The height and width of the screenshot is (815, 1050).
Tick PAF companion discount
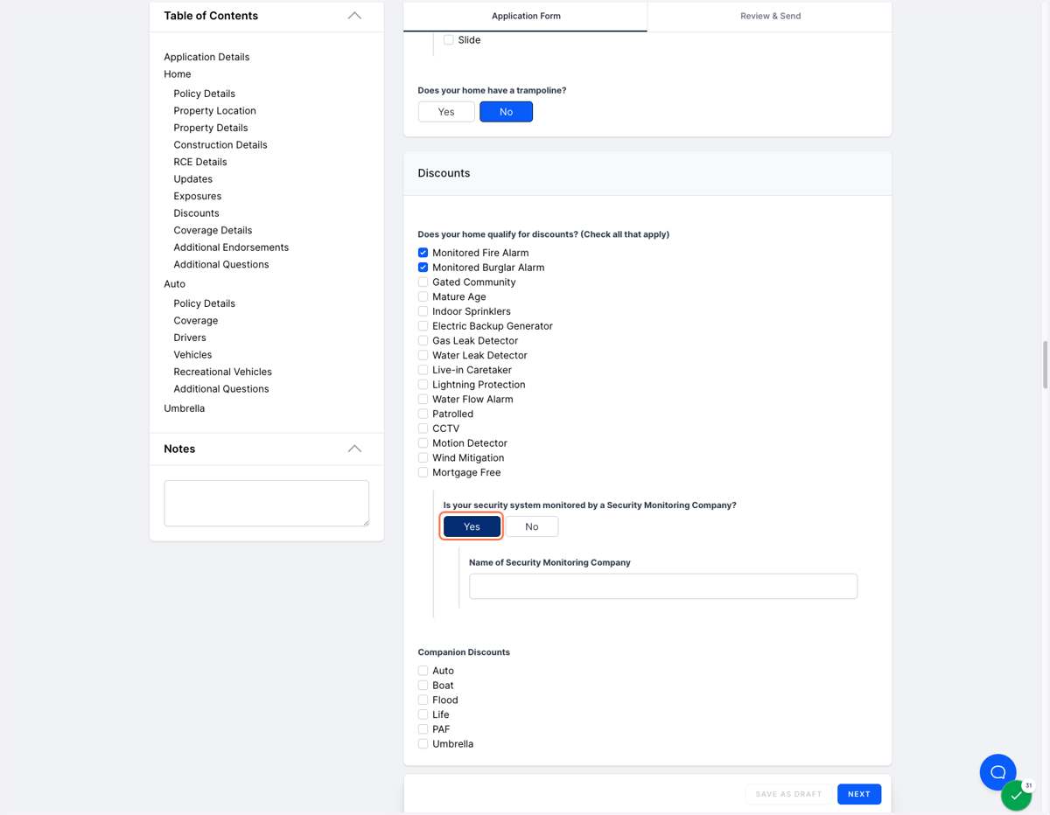[x=423, y=729]
